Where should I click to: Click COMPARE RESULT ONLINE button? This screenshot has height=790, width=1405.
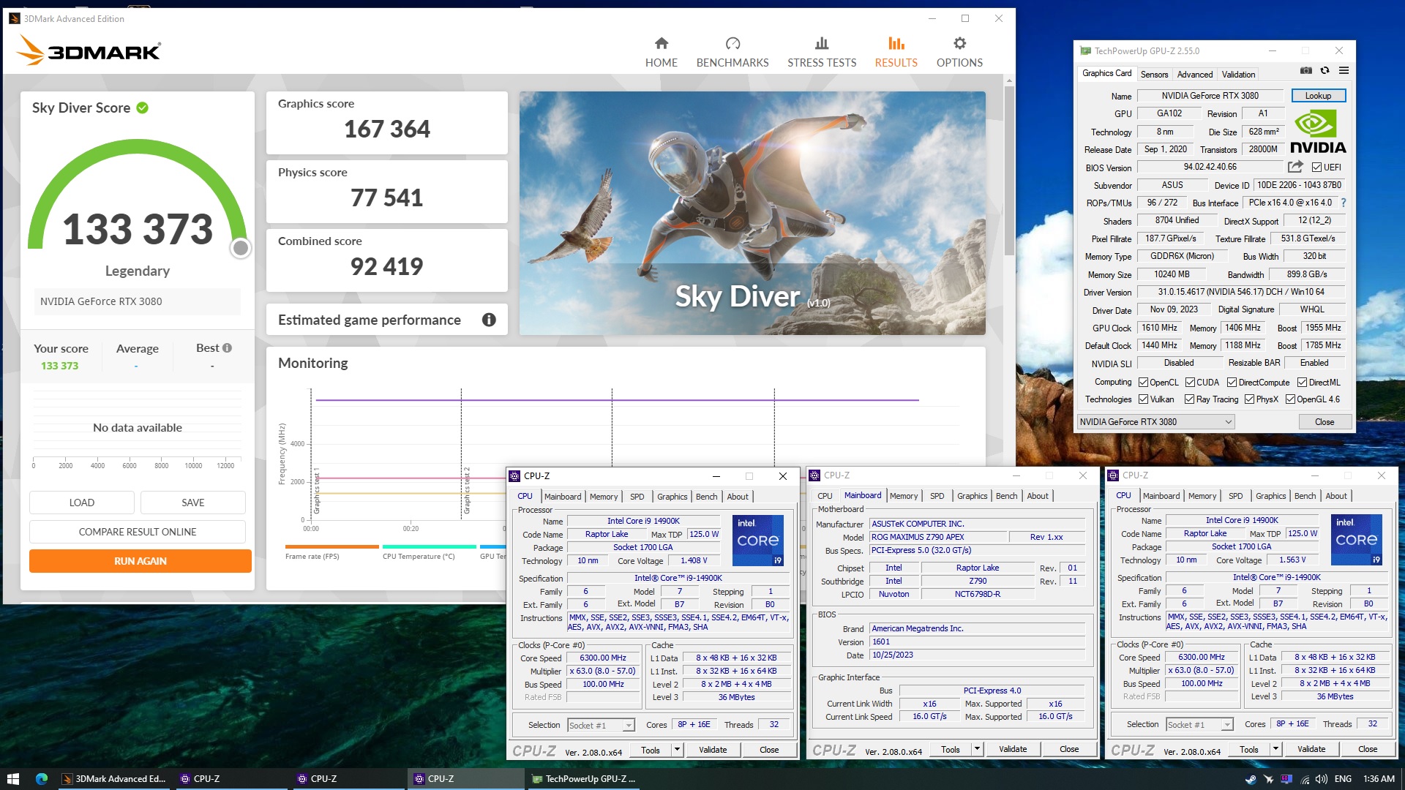pyautogui.click(x=138, y=532)
